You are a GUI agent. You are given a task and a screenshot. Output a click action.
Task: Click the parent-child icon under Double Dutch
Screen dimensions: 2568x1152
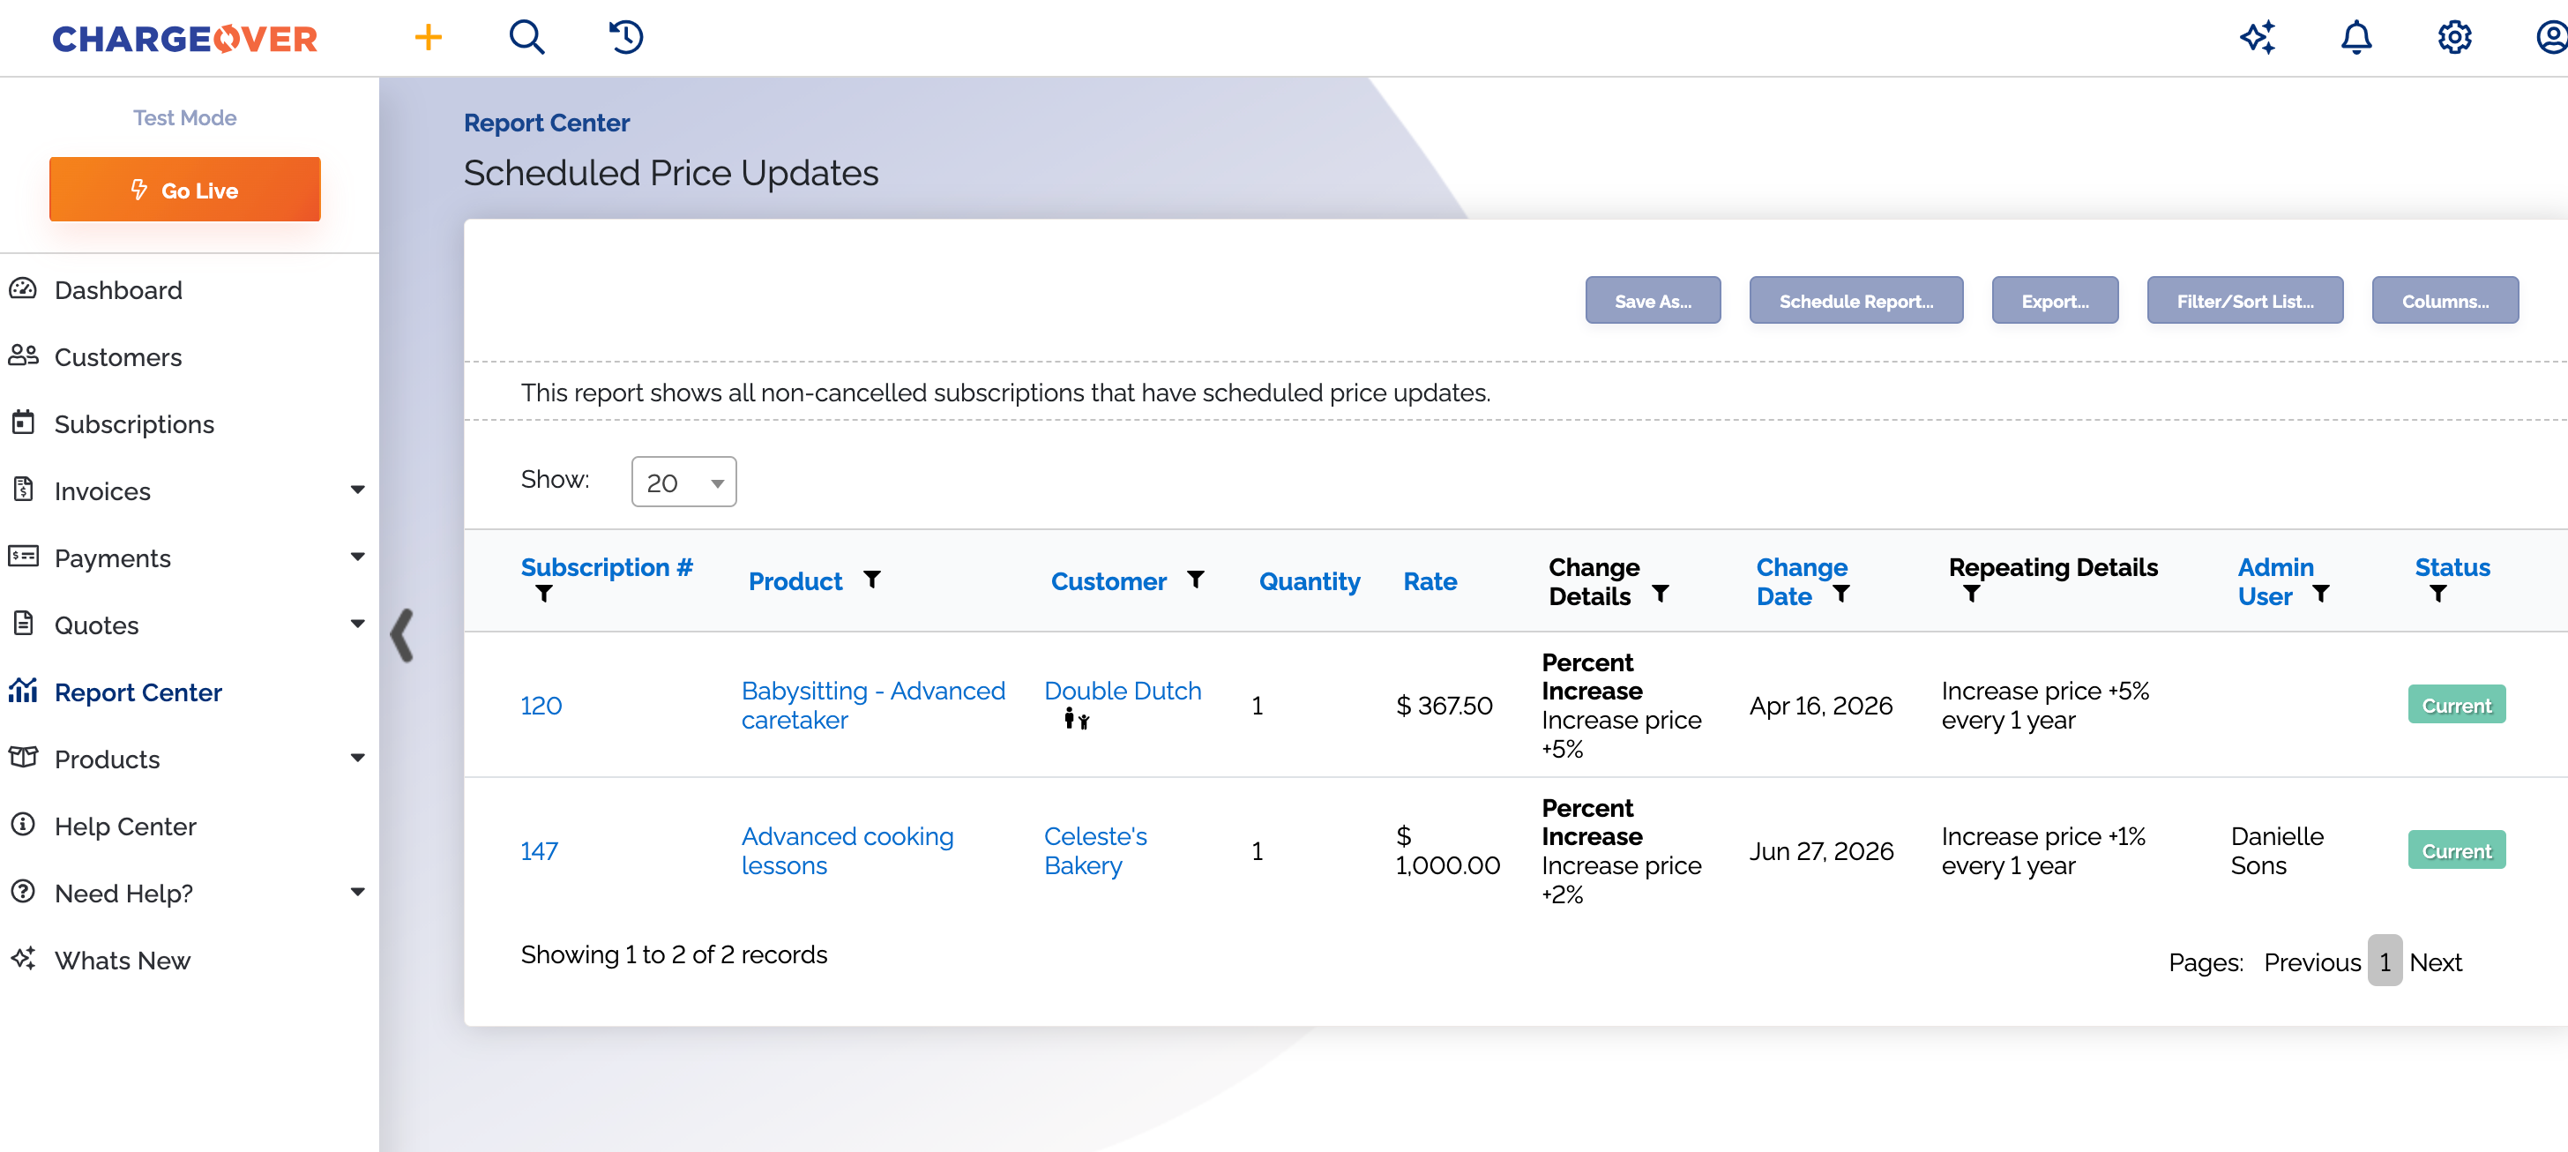pyautogui.click(x=1076, y=719)
